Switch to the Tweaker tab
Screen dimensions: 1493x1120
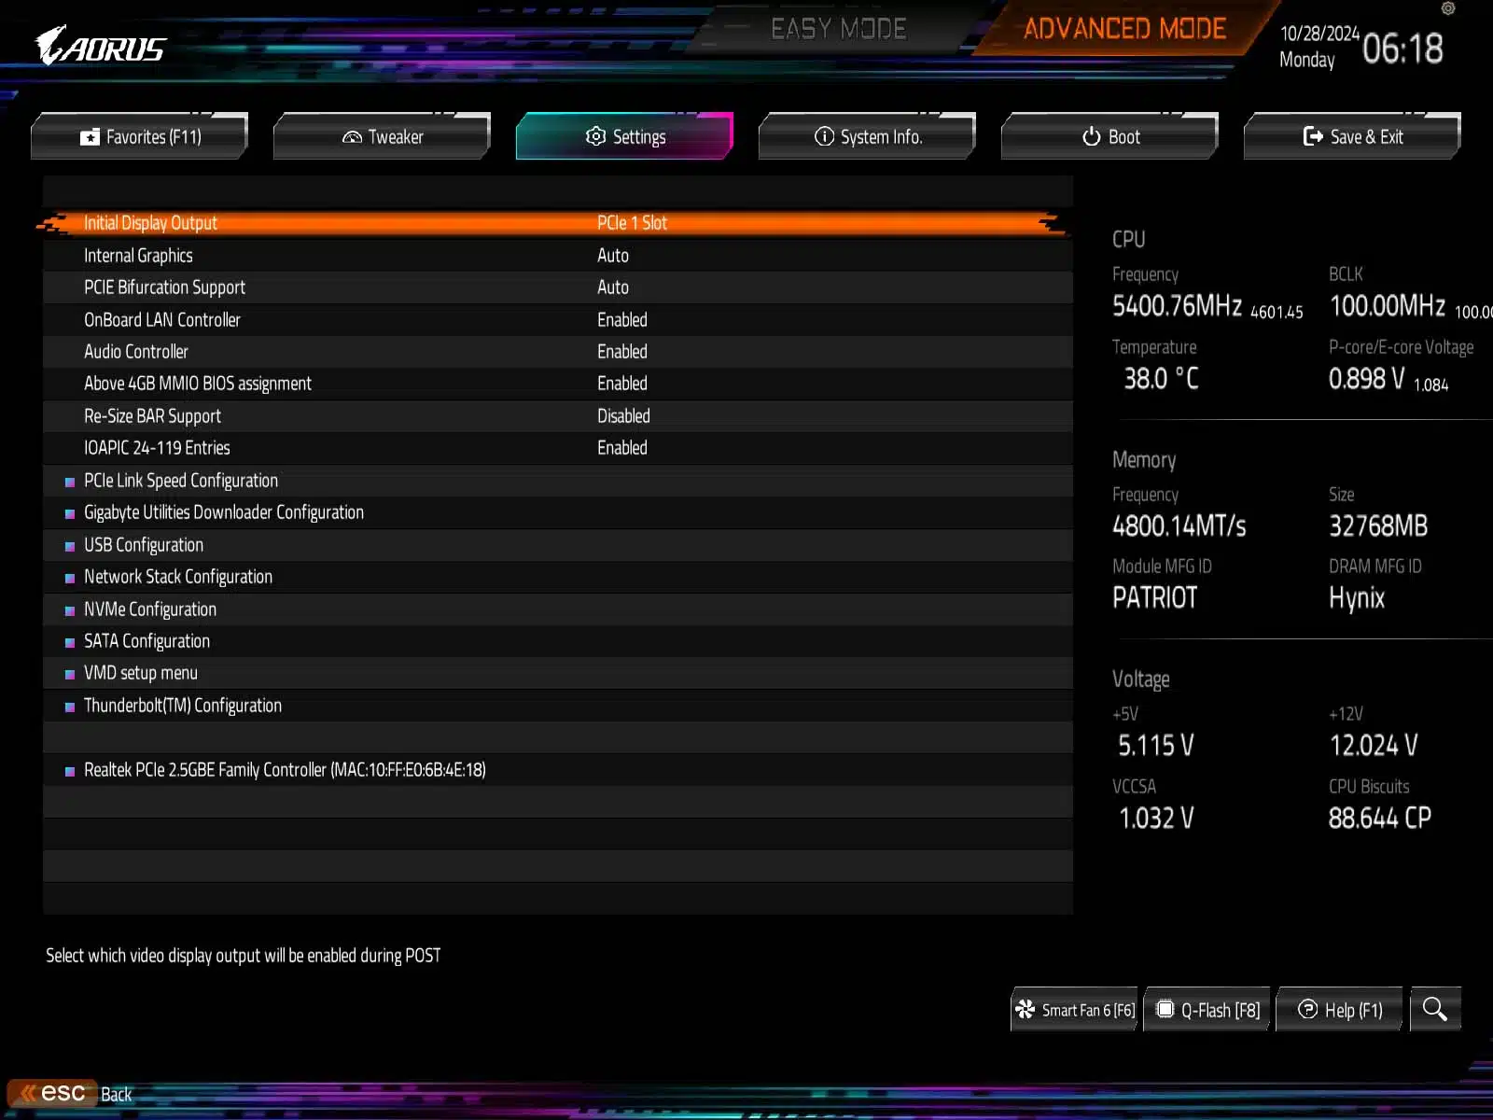coord(383,136)
